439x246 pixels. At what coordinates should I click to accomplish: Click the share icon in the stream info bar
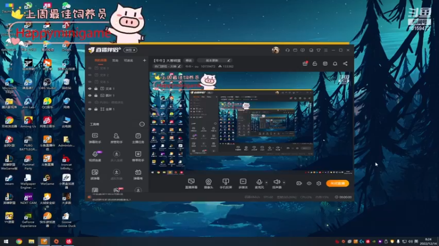point(345,63)
